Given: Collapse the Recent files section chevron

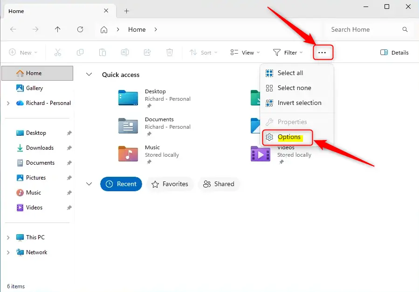Looking at the screenshot, I should (x=89, y=184).
